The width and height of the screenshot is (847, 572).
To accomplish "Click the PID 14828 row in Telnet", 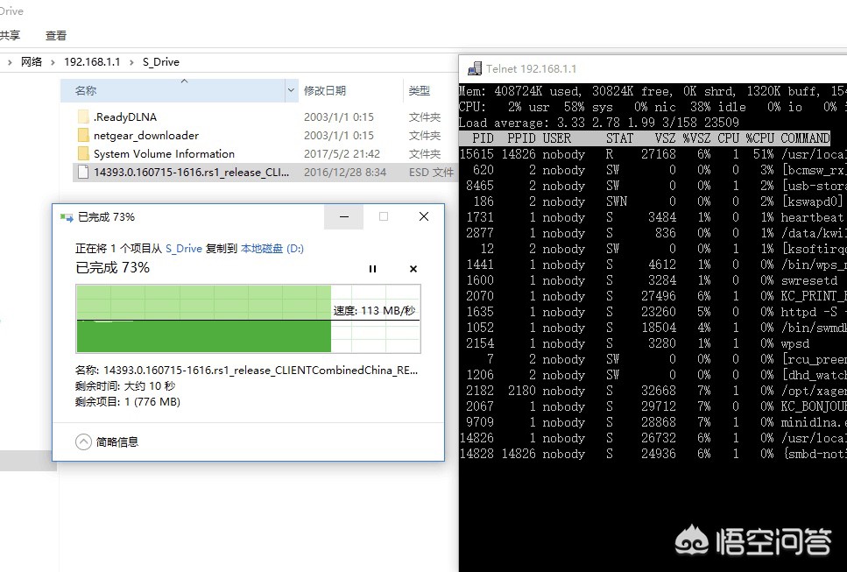I will pos(653,454).
